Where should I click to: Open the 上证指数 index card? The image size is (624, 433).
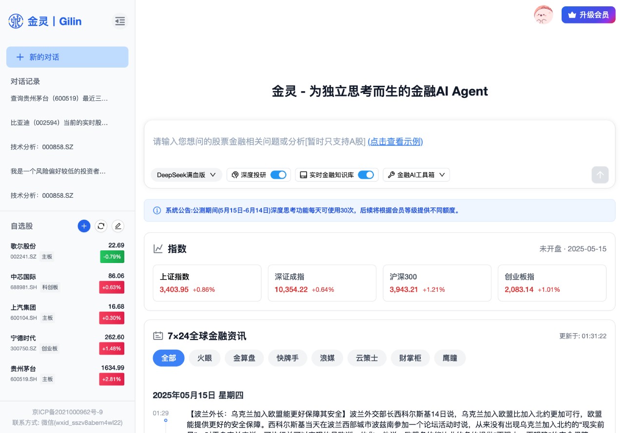(207, 283)
